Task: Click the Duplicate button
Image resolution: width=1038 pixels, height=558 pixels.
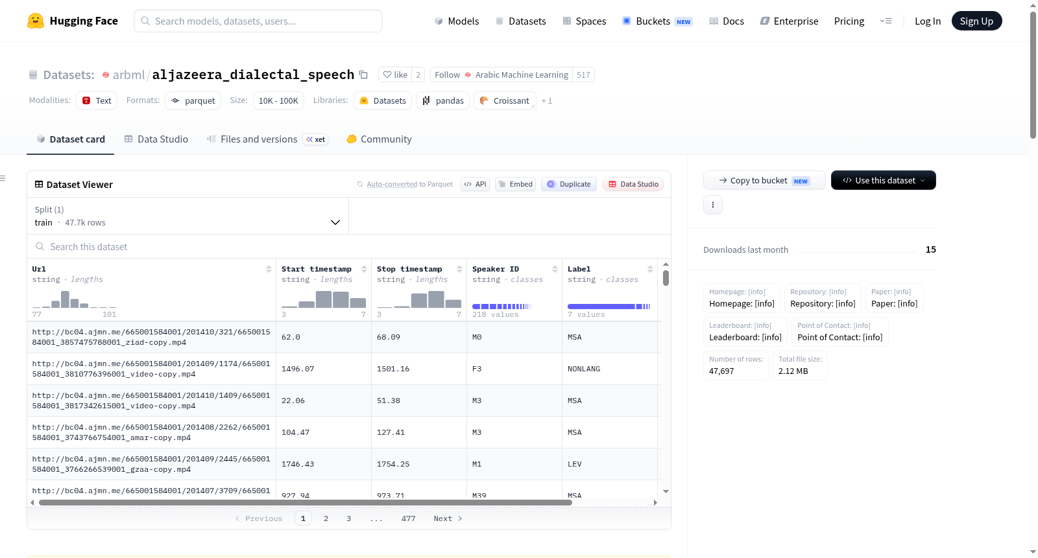Action: (569, 184)
